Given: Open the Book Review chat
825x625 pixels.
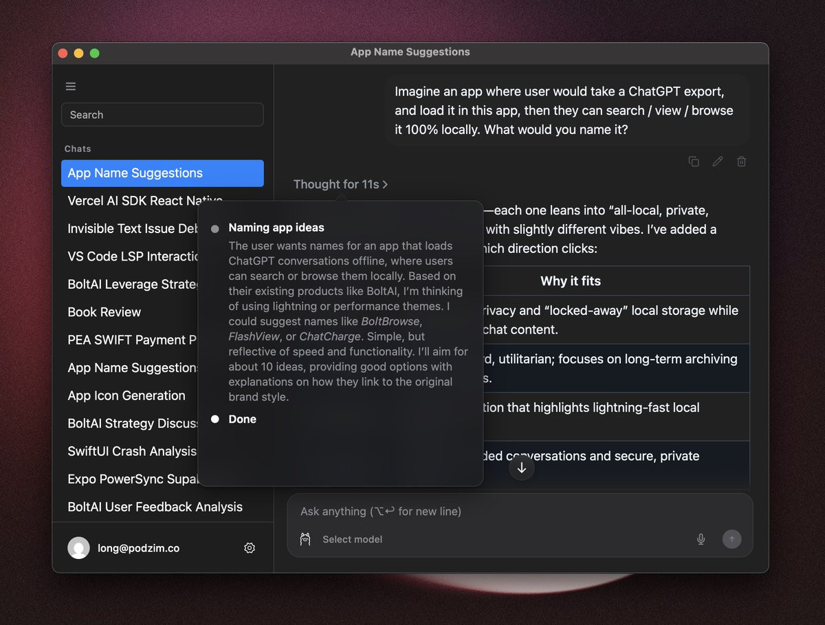Looking at the screenshot, I should [x=104, y=312].
